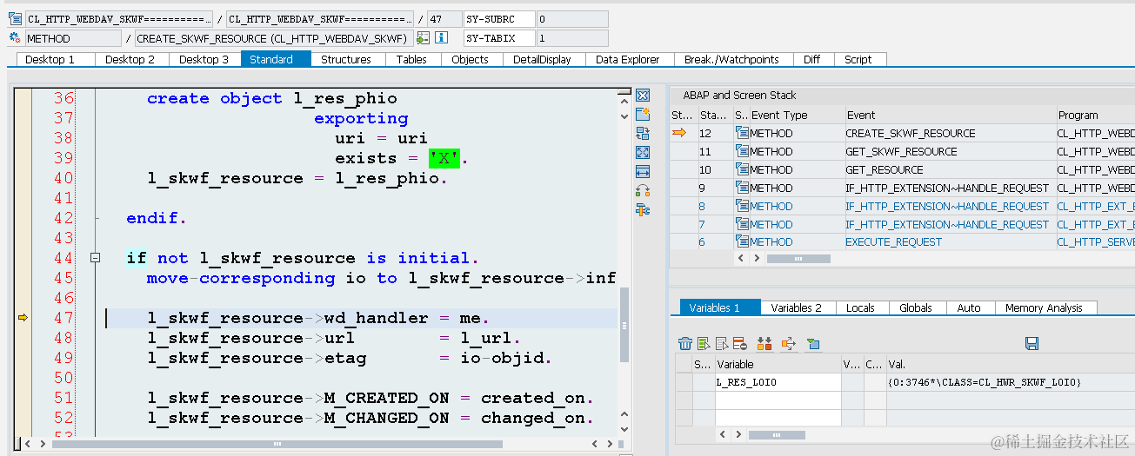Click the Swap tool icon in side toolbar

point(643,191)
